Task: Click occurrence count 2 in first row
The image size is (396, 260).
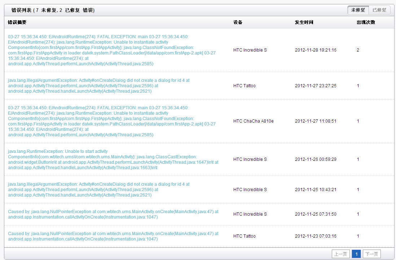Action: click(x=358, y=50)
